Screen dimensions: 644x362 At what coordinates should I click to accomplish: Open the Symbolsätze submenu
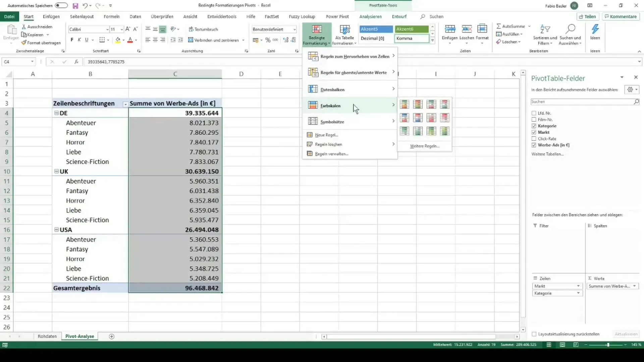tap(350, 122)
